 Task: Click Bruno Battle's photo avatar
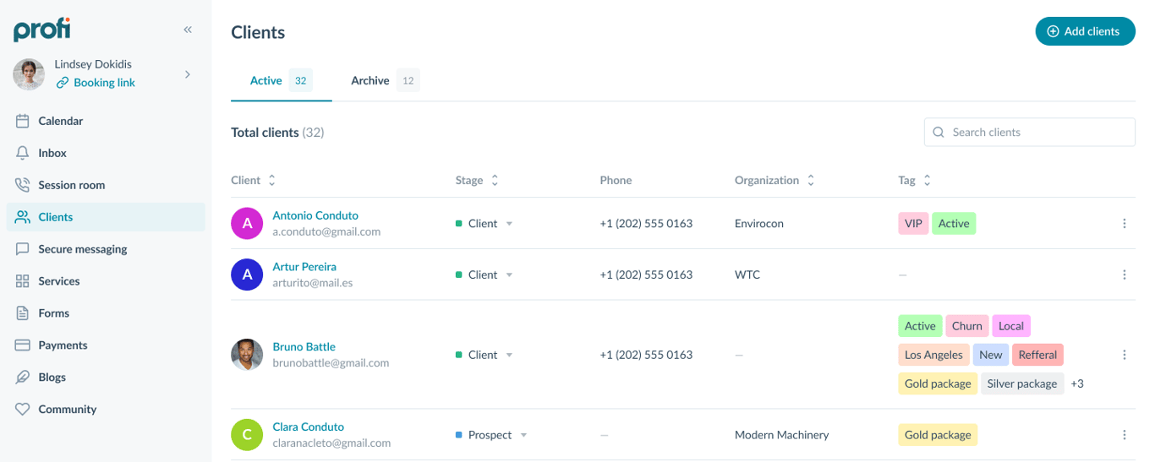[247, 355]
